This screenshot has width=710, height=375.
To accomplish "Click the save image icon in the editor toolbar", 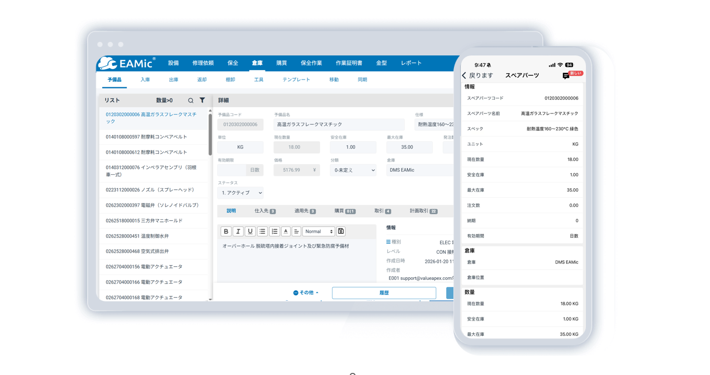I will (341, 231).
